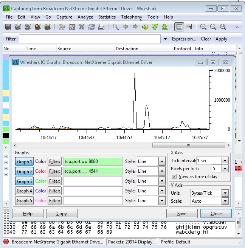Open Graph 3 Style dropdown

click(162, 181)
